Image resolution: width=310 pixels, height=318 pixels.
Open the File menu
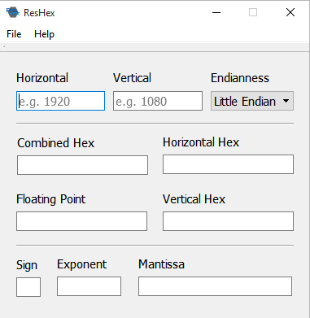click(14, 34)
